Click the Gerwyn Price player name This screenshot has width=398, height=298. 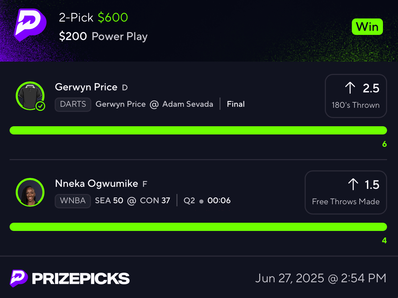coord(86,87)
